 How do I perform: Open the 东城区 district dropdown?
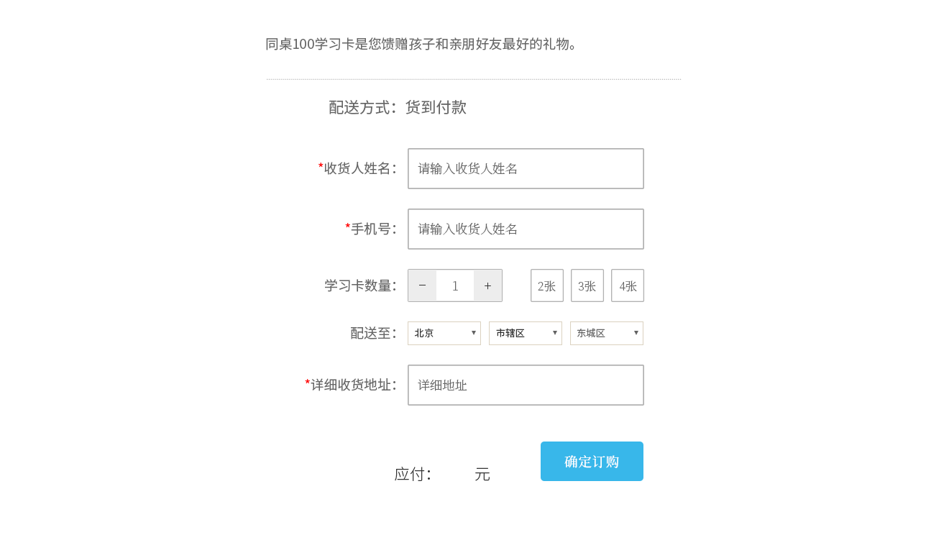[x=606, y=333]
